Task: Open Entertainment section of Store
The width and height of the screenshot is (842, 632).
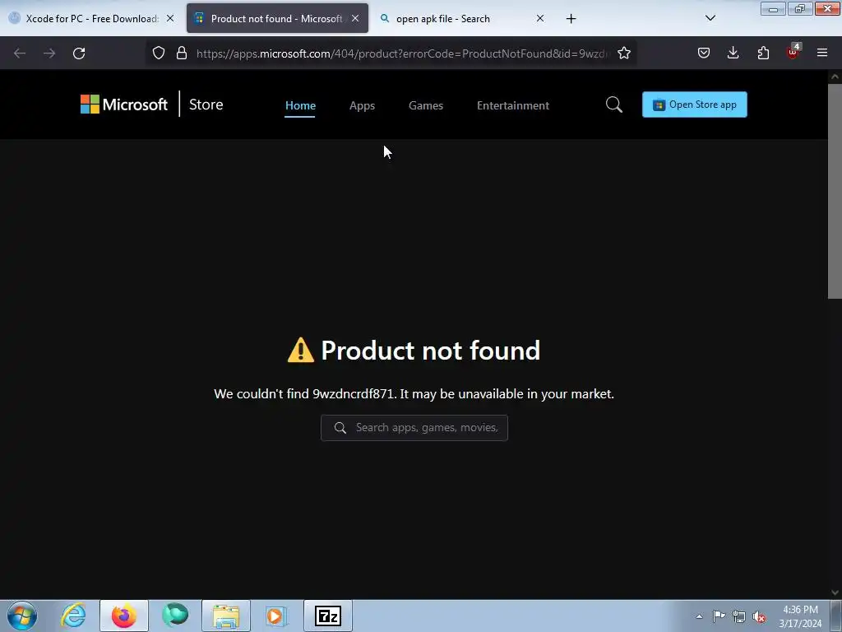Action: tap(513, 105)
